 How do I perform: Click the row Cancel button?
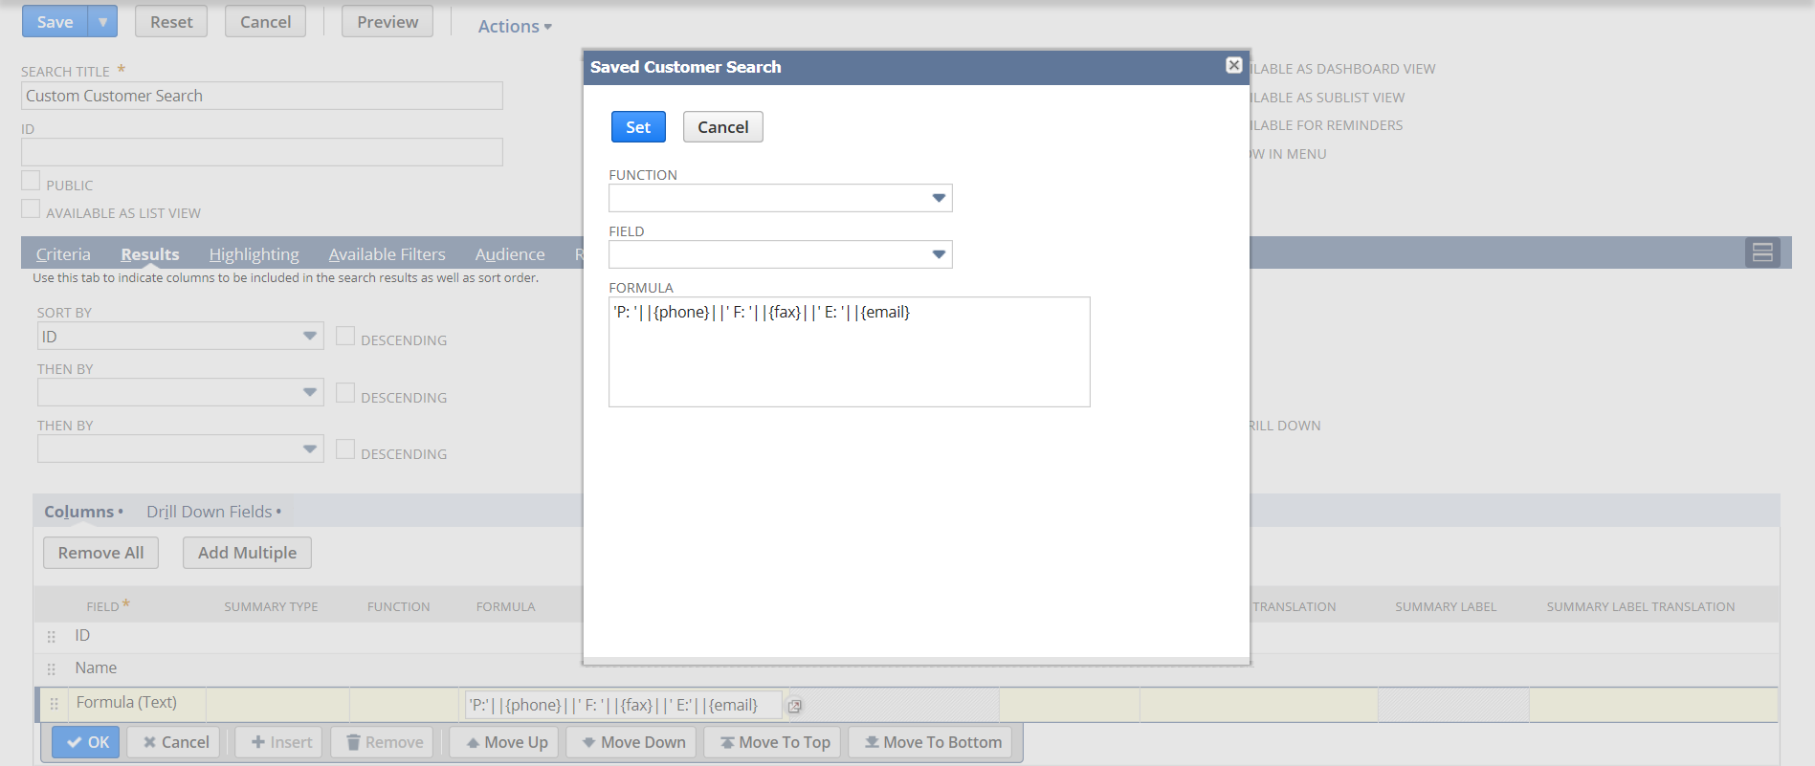point(175,742)
